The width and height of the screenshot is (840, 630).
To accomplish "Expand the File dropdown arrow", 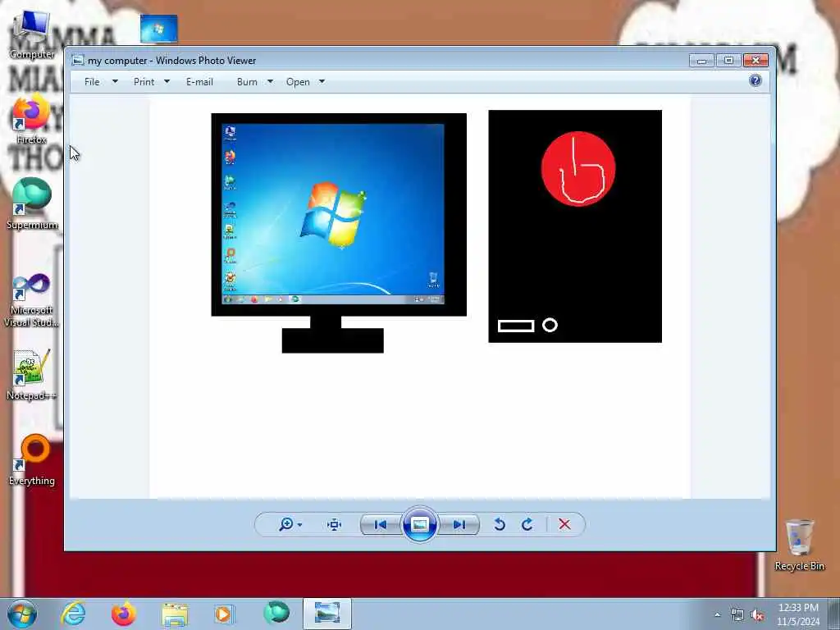I will 115,81.
